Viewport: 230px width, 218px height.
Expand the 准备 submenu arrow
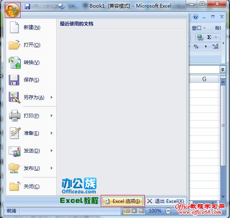point(52,133)
